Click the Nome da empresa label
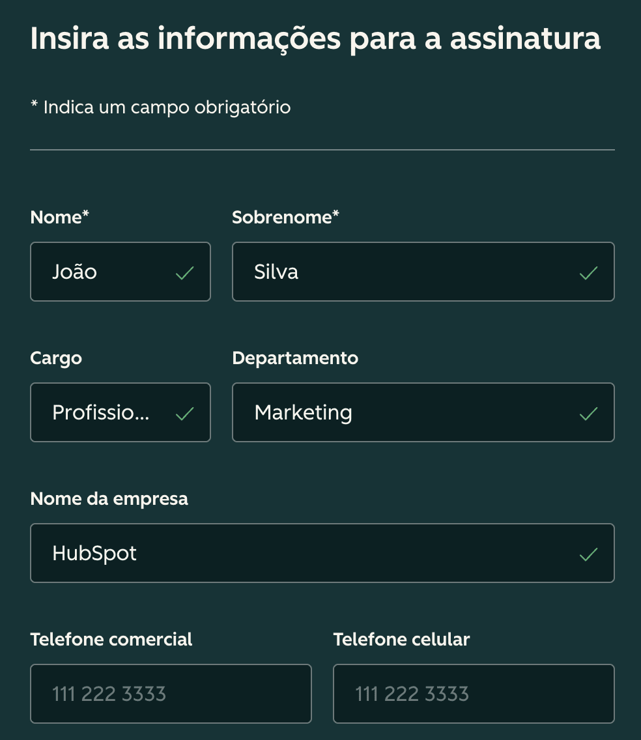This screenshot has width=641, height=740. point(109,498)
